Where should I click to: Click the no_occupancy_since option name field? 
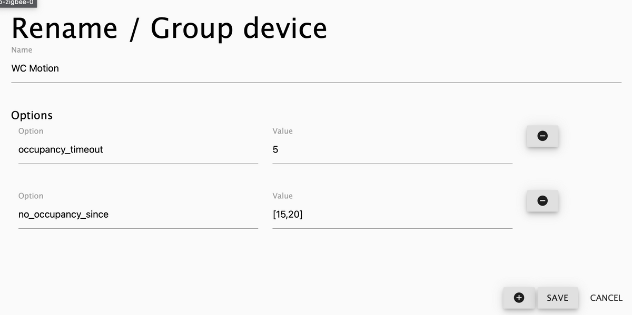coord(138,215)
